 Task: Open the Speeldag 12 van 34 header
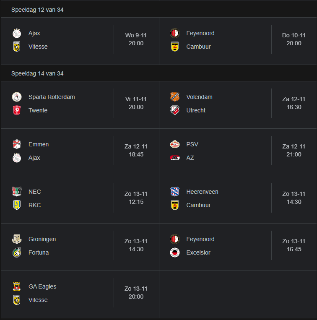158,10
